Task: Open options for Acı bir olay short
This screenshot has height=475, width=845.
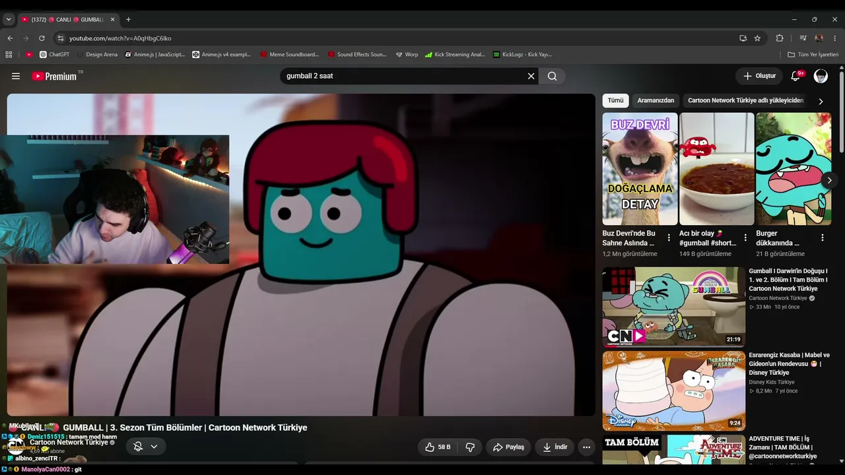Action: pyautogui.click(x=745, y=237)
